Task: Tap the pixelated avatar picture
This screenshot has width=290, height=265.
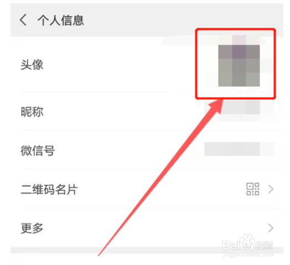Action: point(239,65)
